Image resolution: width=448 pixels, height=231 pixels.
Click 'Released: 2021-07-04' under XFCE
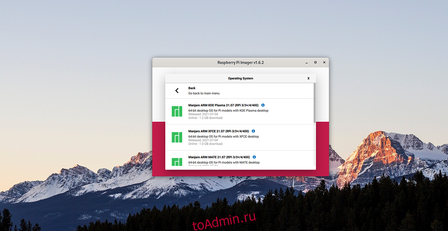[x=203, y=140]
